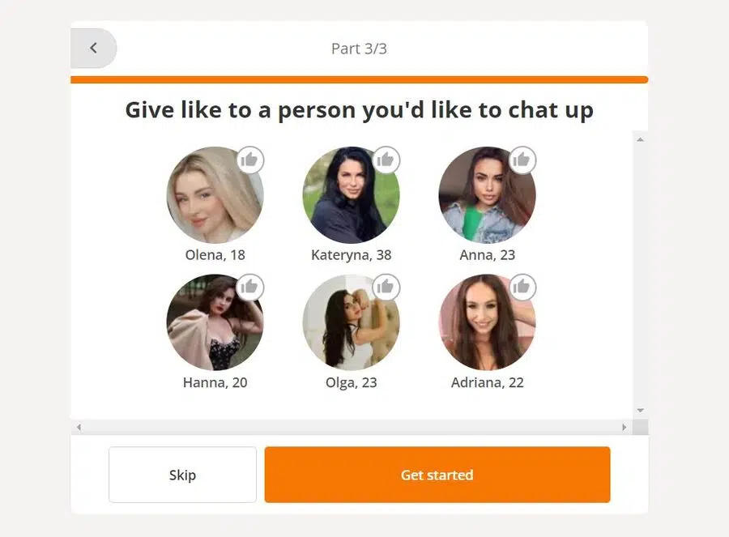
Task: Open Hanna's profile thumbnail
Action: click(x=215, y=322)
